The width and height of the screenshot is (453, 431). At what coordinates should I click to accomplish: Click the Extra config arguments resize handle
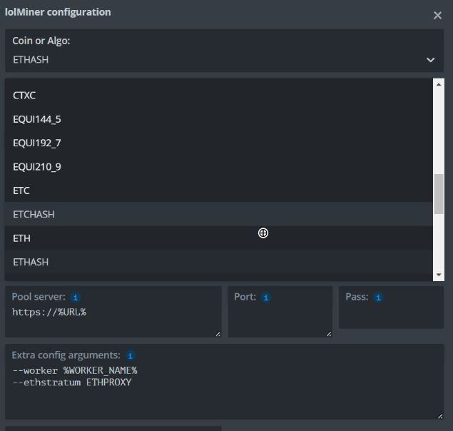pyautogui.click(x=440, y=416)
